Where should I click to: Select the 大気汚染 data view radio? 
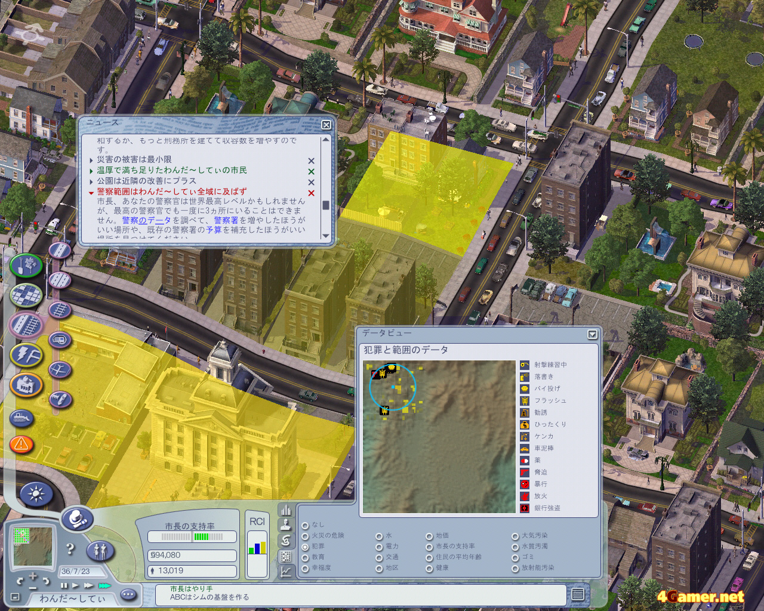point(515,536)
